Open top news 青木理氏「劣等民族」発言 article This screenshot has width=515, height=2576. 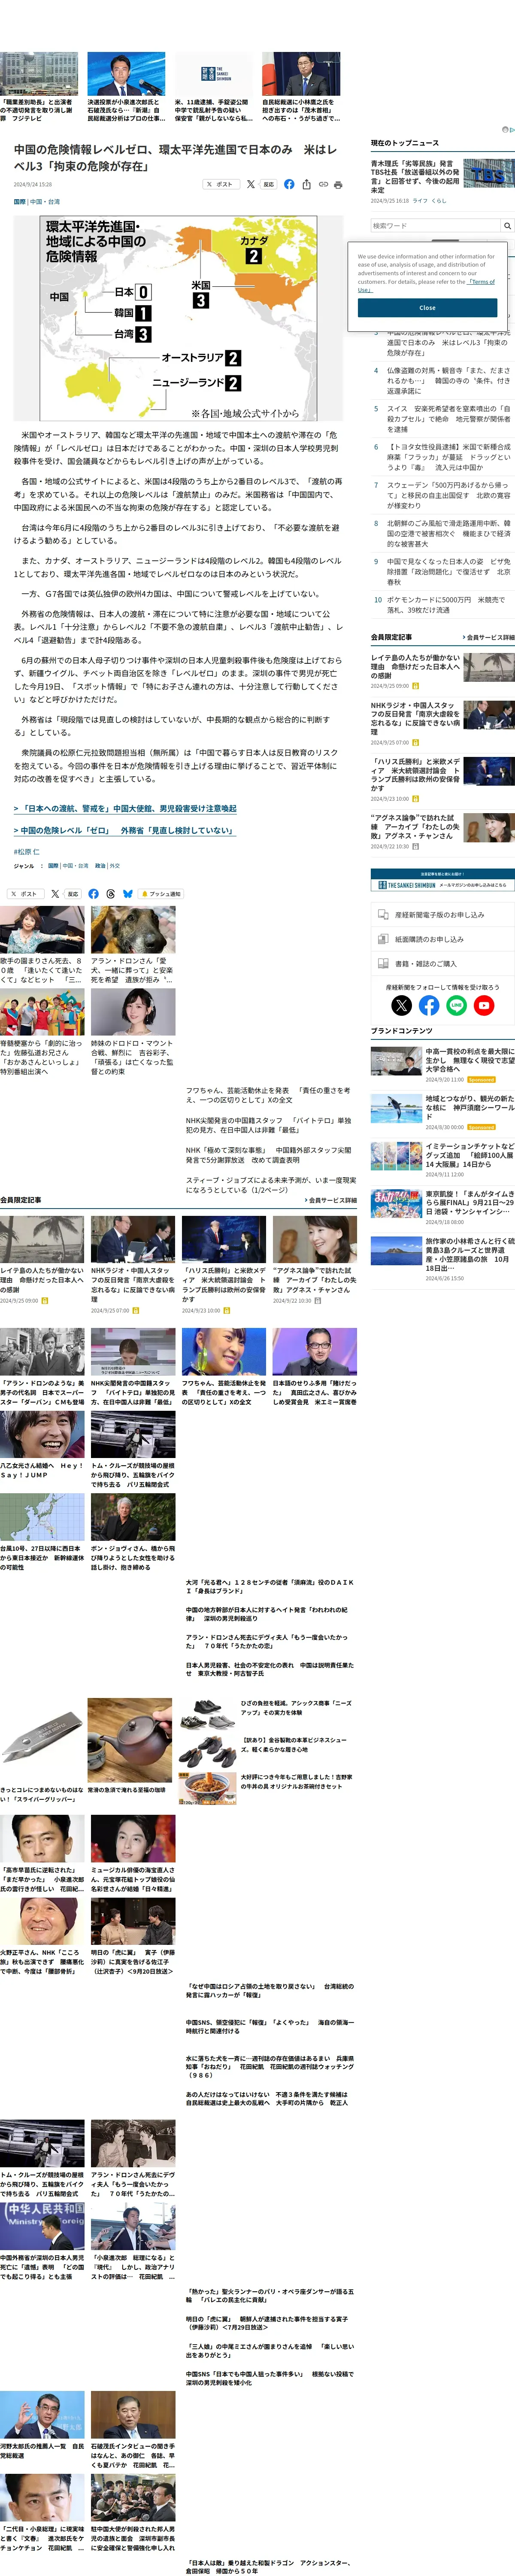(416, 177)
